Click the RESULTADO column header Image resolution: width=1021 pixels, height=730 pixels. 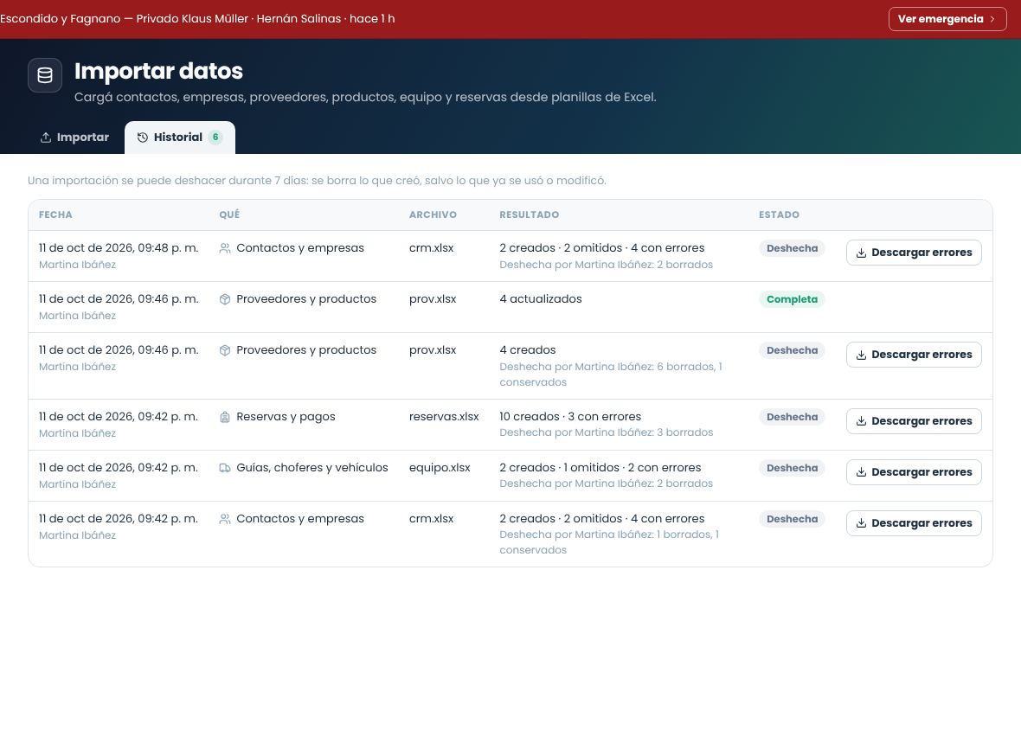pos(530,215)
